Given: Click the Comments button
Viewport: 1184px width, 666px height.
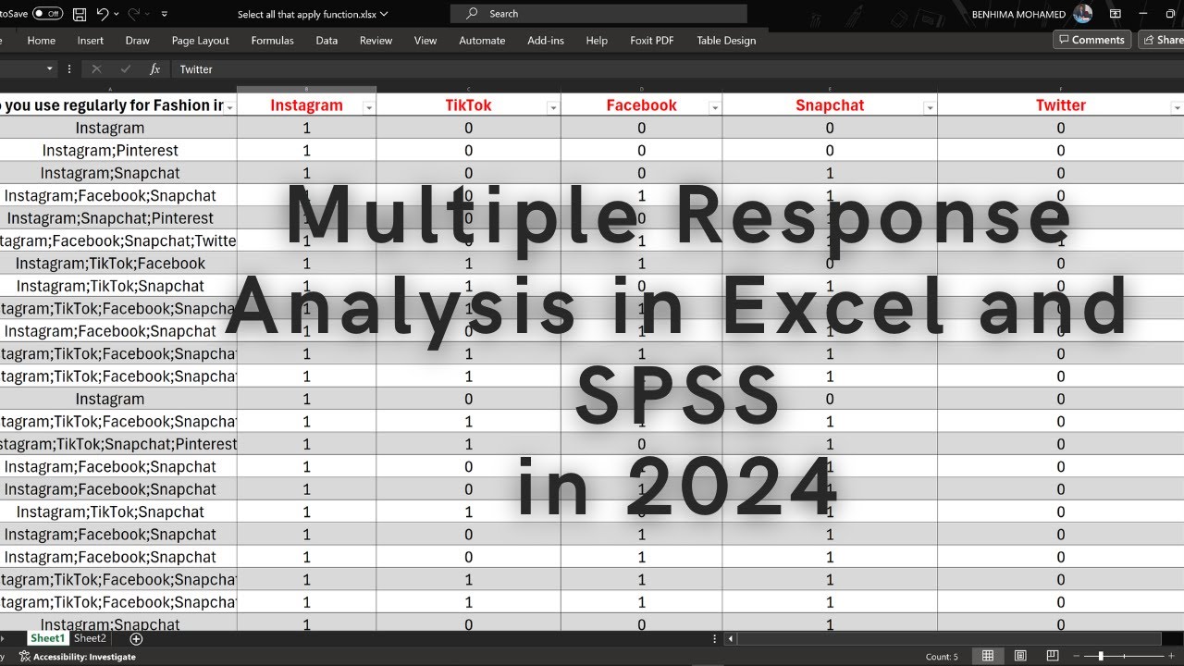Looking at the screenshot, I should pos(1091,40).
